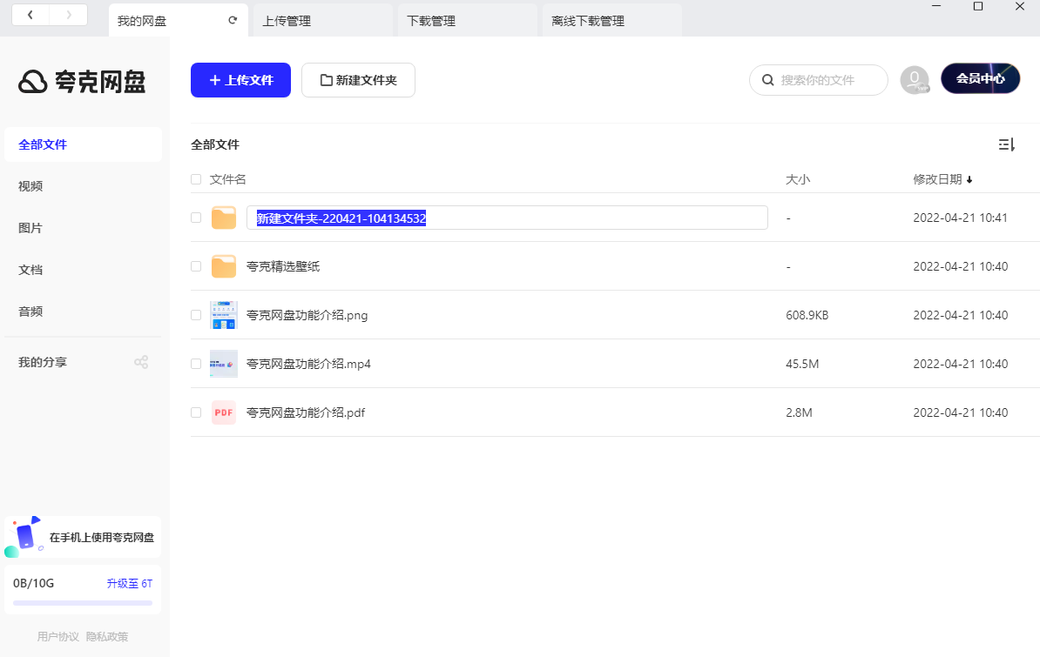Click the Quark cloud logo icon
The image size is (1040, 657).
tap(33, 82)
